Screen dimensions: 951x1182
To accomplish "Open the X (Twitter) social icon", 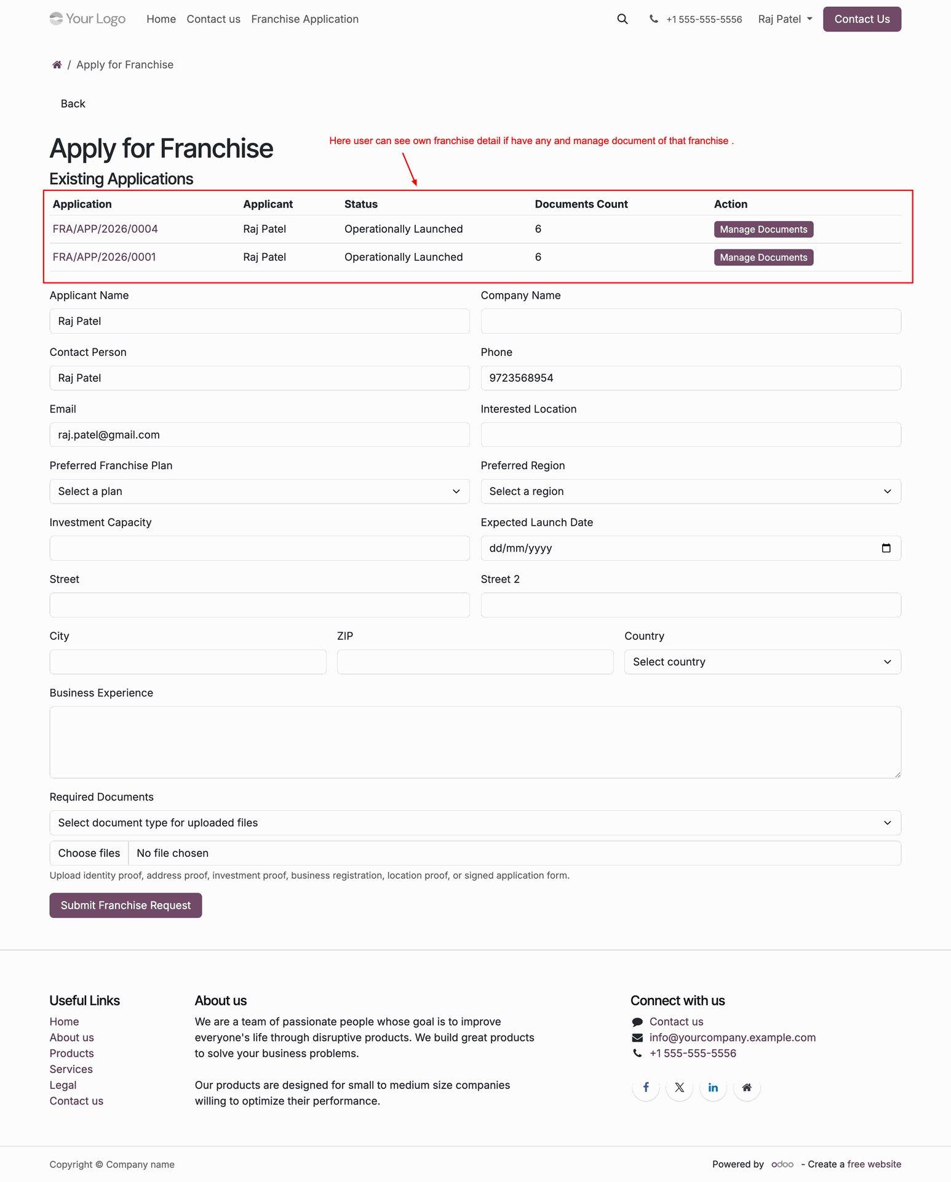I will [x=679, y=1087].
